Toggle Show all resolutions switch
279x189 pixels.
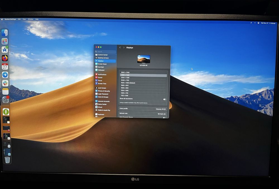coord(165,100)
